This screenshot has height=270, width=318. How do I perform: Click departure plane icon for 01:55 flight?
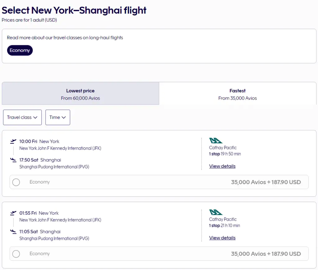tap(13, 213)
